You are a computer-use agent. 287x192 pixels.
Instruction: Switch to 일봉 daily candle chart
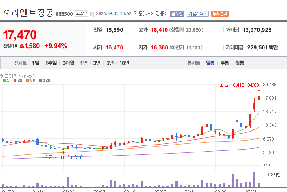point(210,63)
